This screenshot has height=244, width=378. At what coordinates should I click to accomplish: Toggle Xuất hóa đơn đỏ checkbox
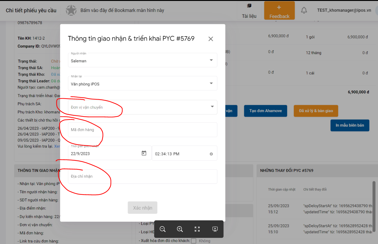click(x=194, y=241)
